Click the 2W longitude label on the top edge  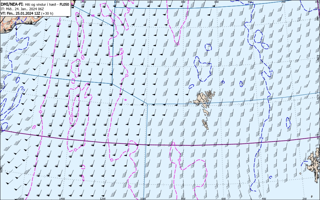[283, 2]
